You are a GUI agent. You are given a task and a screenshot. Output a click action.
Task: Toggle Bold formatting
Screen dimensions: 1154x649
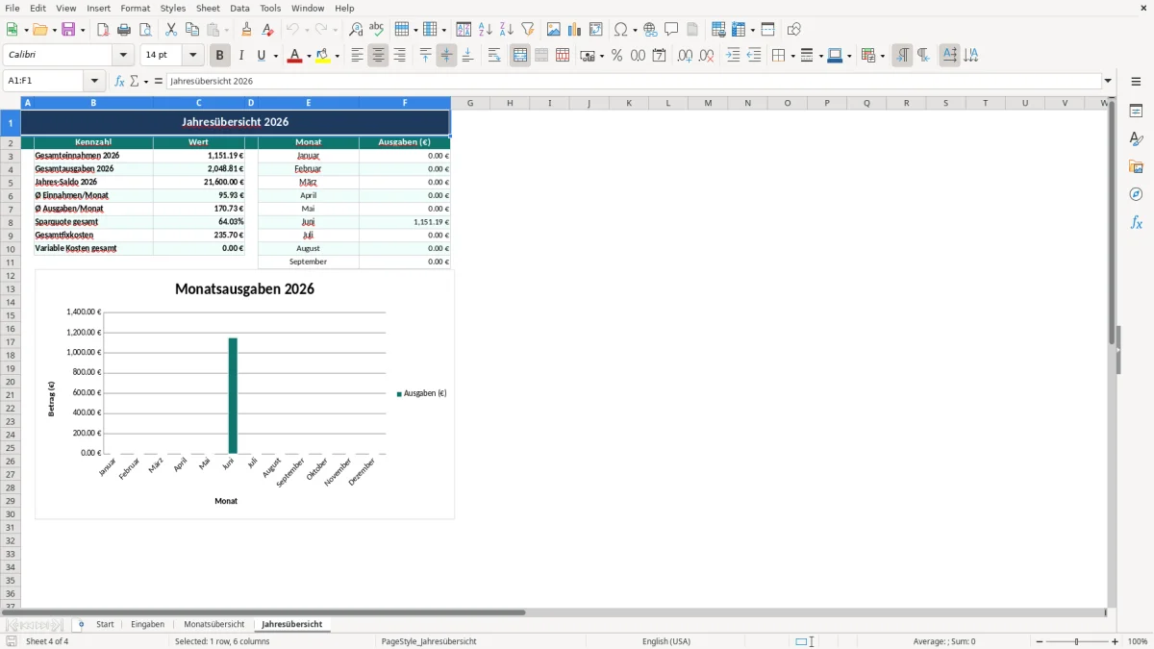coord(220,56)
